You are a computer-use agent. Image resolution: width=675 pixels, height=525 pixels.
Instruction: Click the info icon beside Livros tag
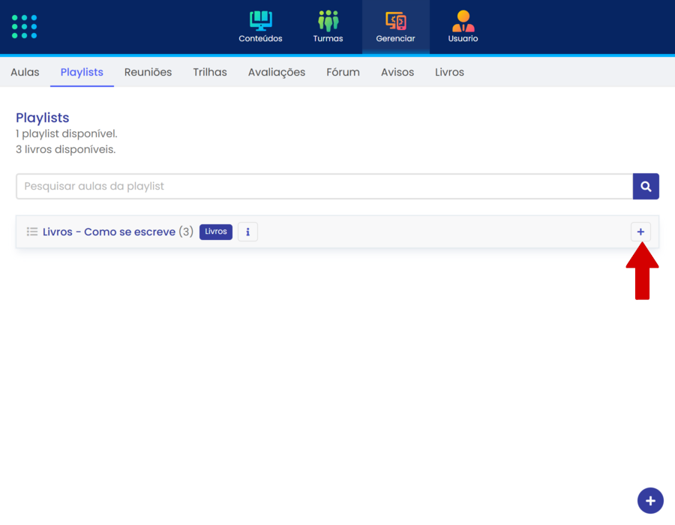click(247, 232)
